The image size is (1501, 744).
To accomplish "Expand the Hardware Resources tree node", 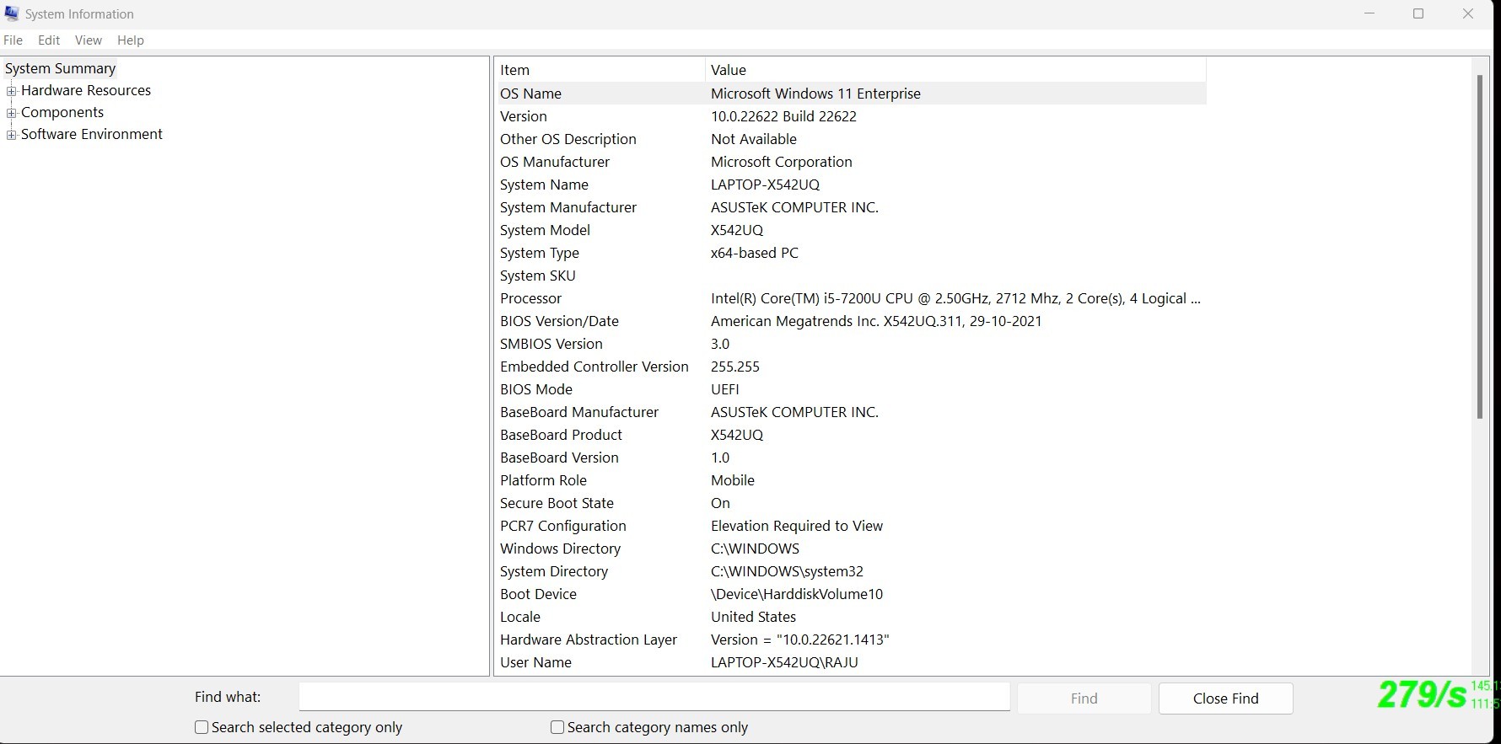I will click(12, 91).
